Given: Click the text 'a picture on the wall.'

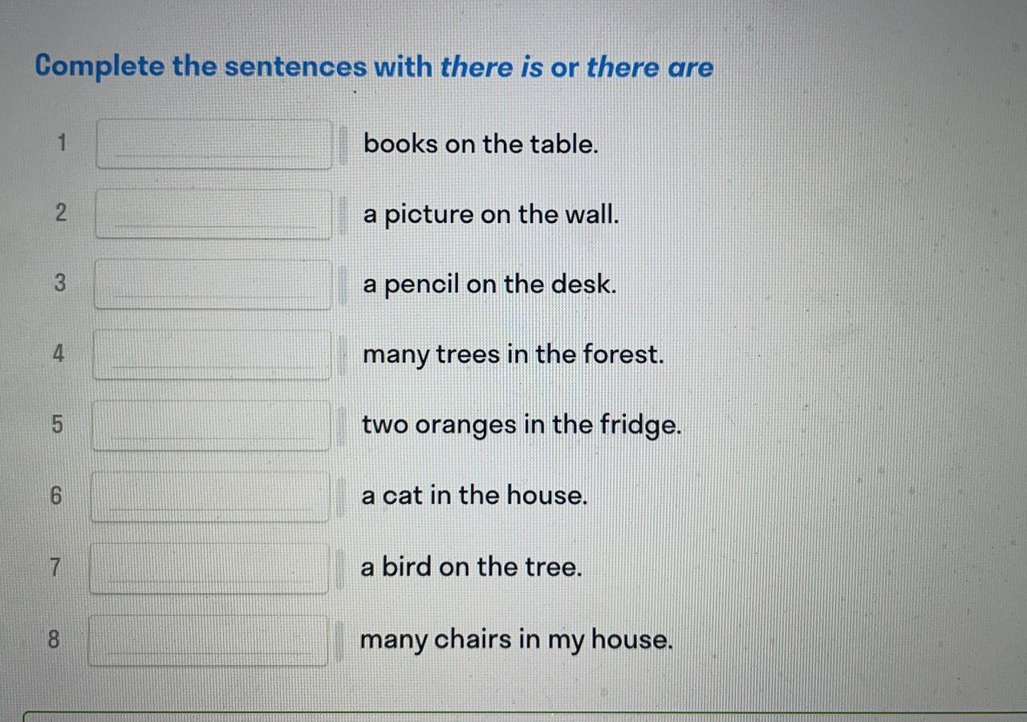Looking at the screenshot, I should (x=491, y=215).
